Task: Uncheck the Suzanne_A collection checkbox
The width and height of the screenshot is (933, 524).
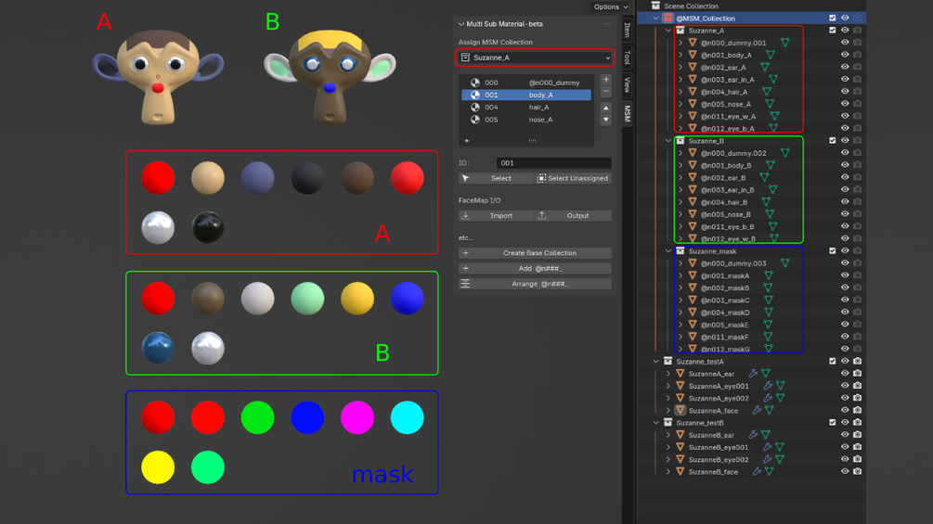Action: [x=833, y=31]
